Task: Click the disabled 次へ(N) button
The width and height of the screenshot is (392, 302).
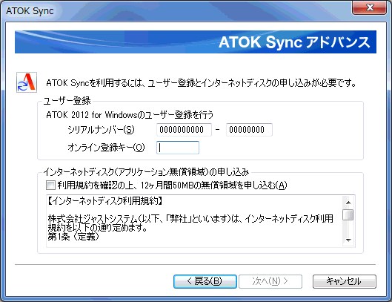Action: pos(270,281)
